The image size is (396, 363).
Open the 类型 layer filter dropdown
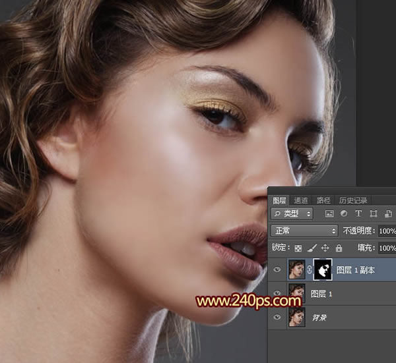point(292,213)
